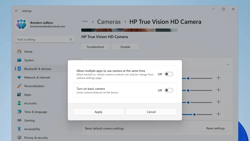Image resolution: width=250 pixels, height=141 pixels.
Task: Open Network & internet Wi-Fi icon
Action: click(19, 77)
